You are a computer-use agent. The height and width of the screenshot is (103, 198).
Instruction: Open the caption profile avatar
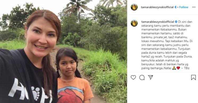tap(134, 23)
